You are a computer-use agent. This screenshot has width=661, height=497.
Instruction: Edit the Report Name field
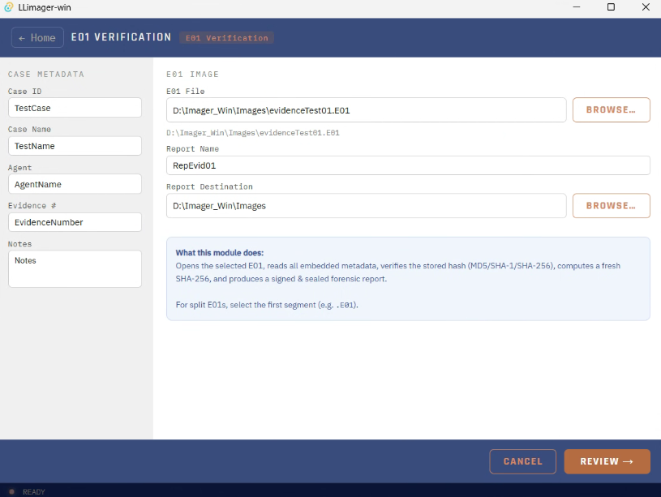tap(408, 165)
